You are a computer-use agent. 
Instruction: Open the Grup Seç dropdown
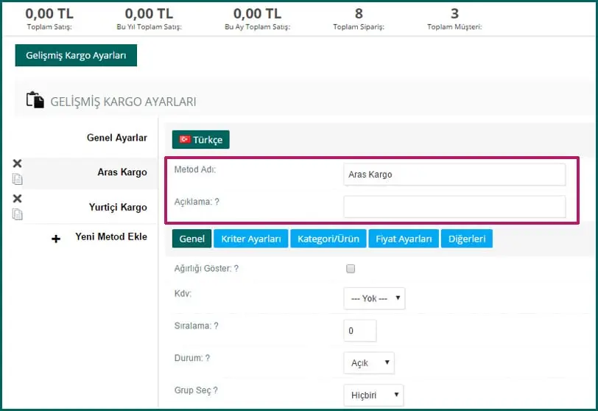click(373, 395)
